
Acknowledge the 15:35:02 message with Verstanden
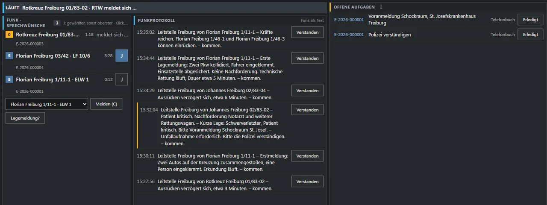[307, 32]
